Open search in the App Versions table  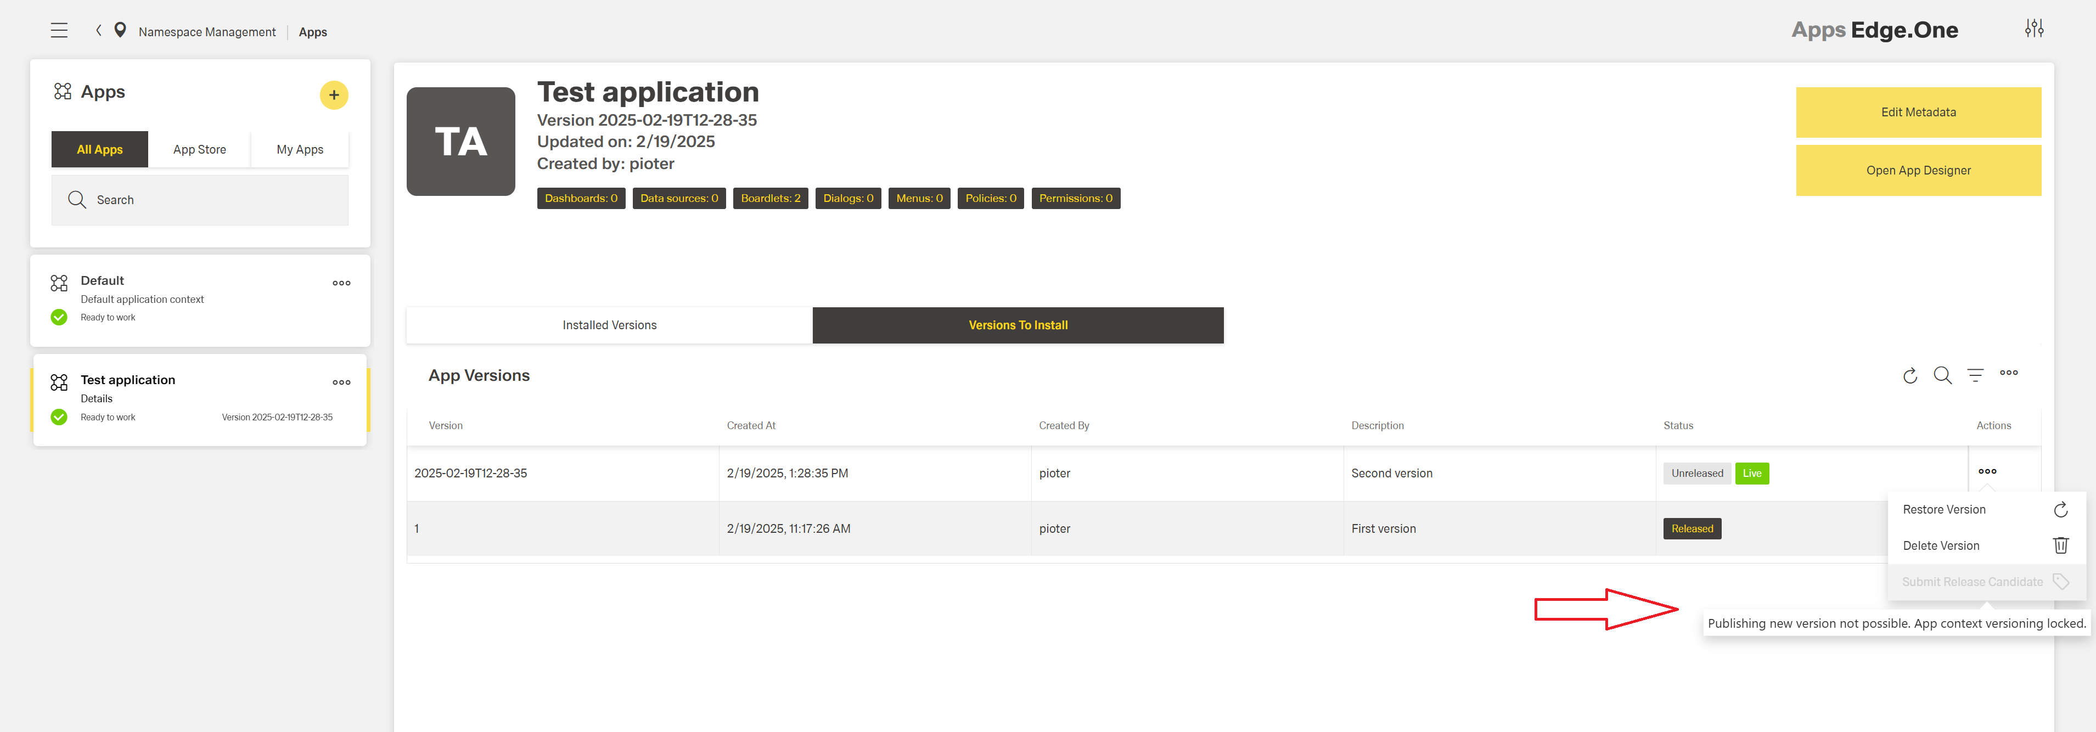1943,376
